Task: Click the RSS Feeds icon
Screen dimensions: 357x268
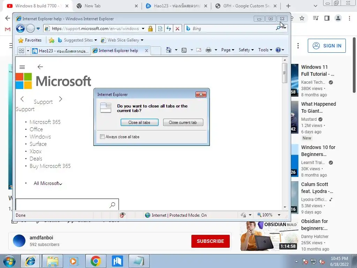Action: click(x=184, y=50)
